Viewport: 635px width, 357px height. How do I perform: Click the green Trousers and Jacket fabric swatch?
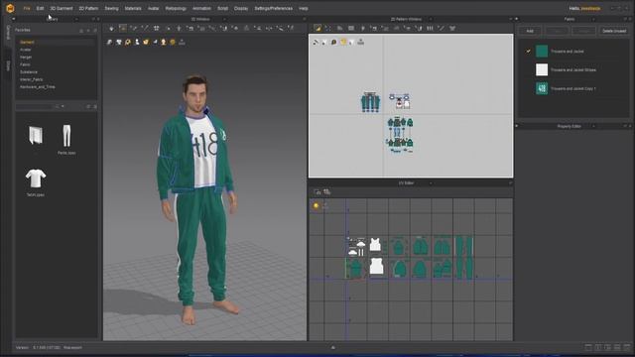[x=542, y=52]
